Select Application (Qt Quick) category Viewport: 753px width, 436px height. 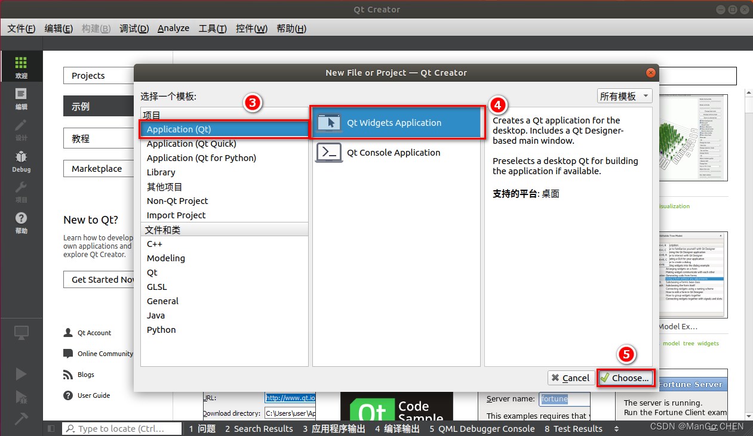tap(225, 144)
